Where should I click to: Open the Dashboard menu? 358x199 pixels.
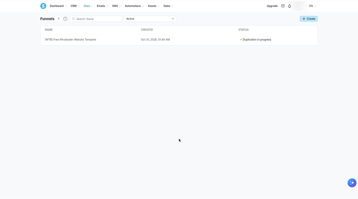coord(58,6)
